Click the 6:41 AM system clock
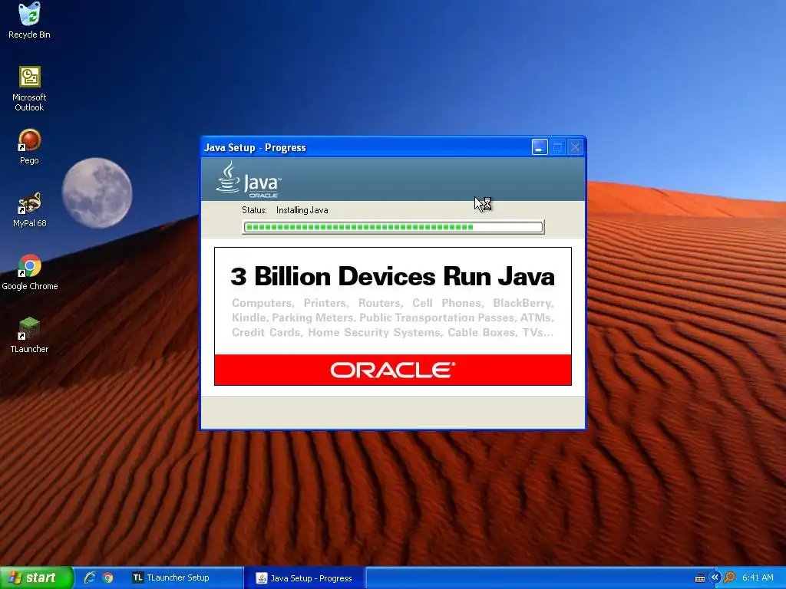 click(758, 577)
